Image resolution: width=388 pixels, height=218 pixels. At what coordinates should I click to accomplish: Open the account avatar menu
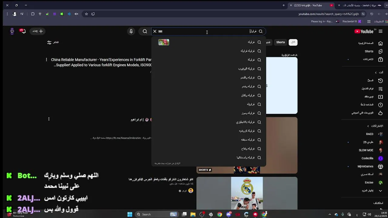(x=12, y=31)
